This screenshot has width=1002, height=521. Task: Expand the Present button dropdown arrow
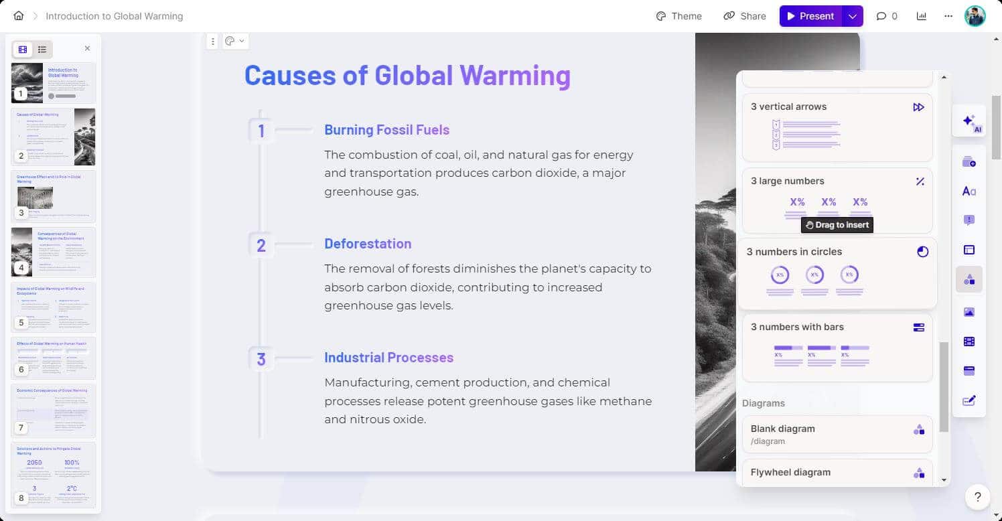[852, 16]
